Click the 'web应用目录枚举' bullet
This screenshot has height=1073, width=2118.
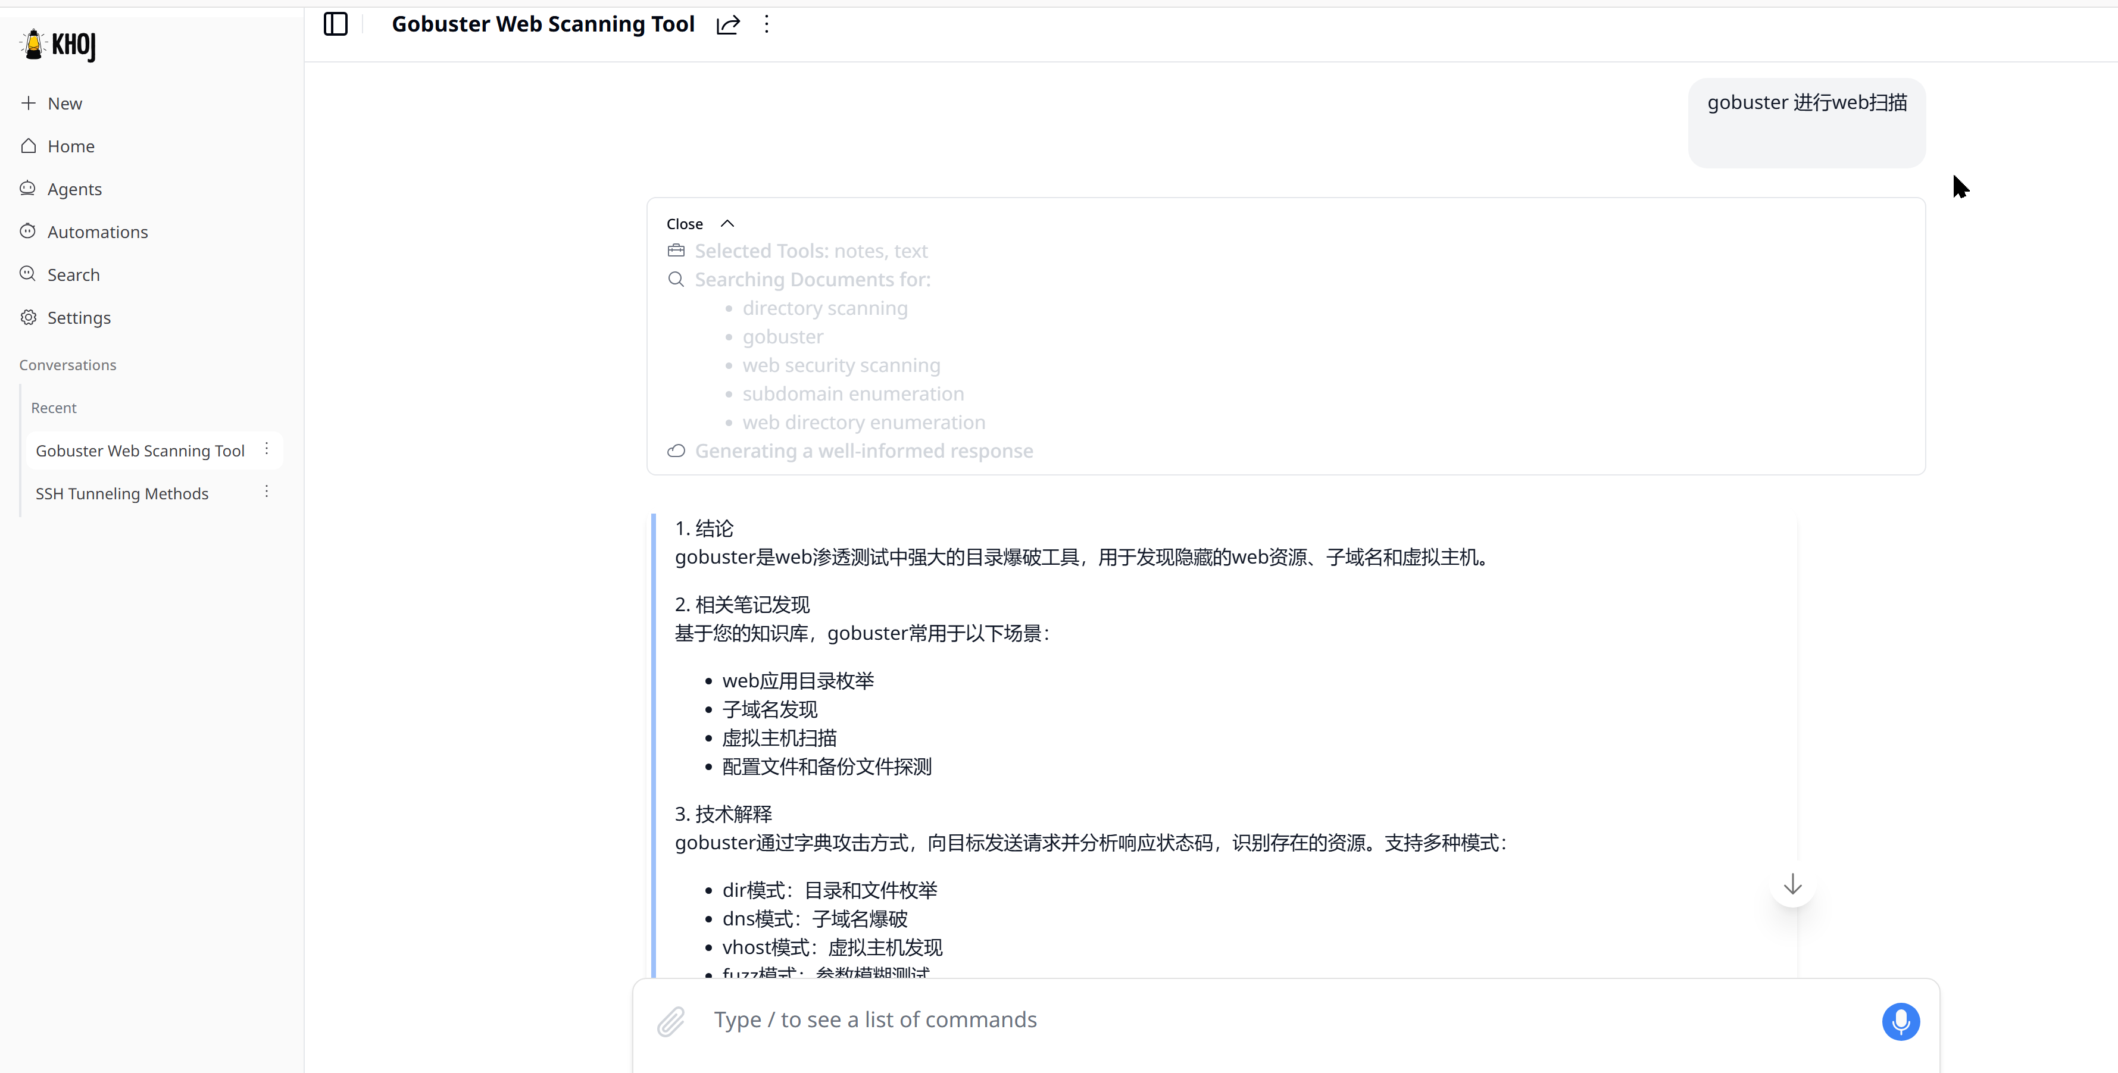click(798, 681)
